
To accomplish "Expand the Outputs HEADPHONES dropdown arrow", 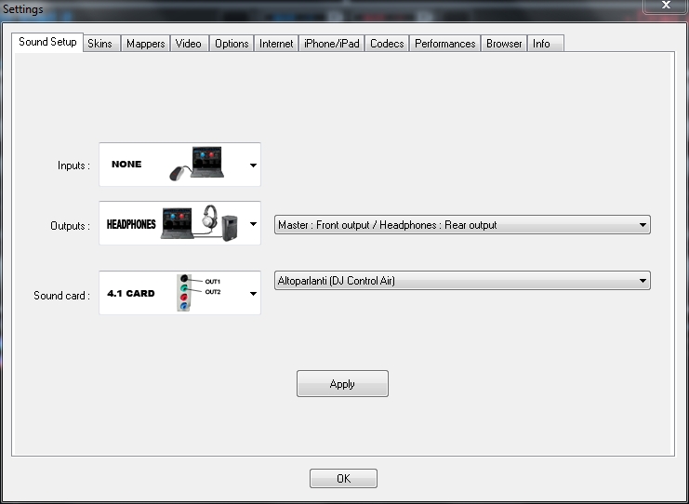I will (x=253, y=224).
